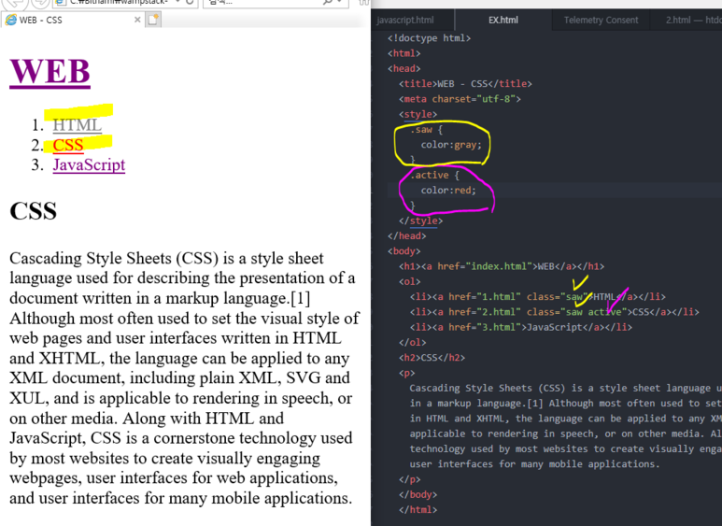Viewport: 722px width, 526px height.
Task: Click the 1.html list item code line
Action: 537,296
